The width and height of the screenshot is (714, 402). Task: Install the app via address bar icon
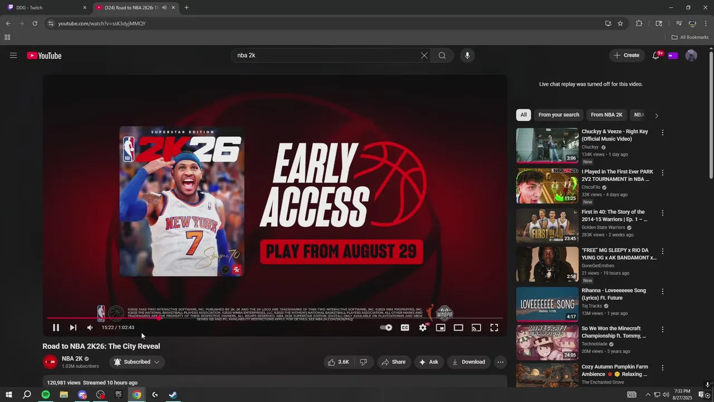tap(608, 23)
